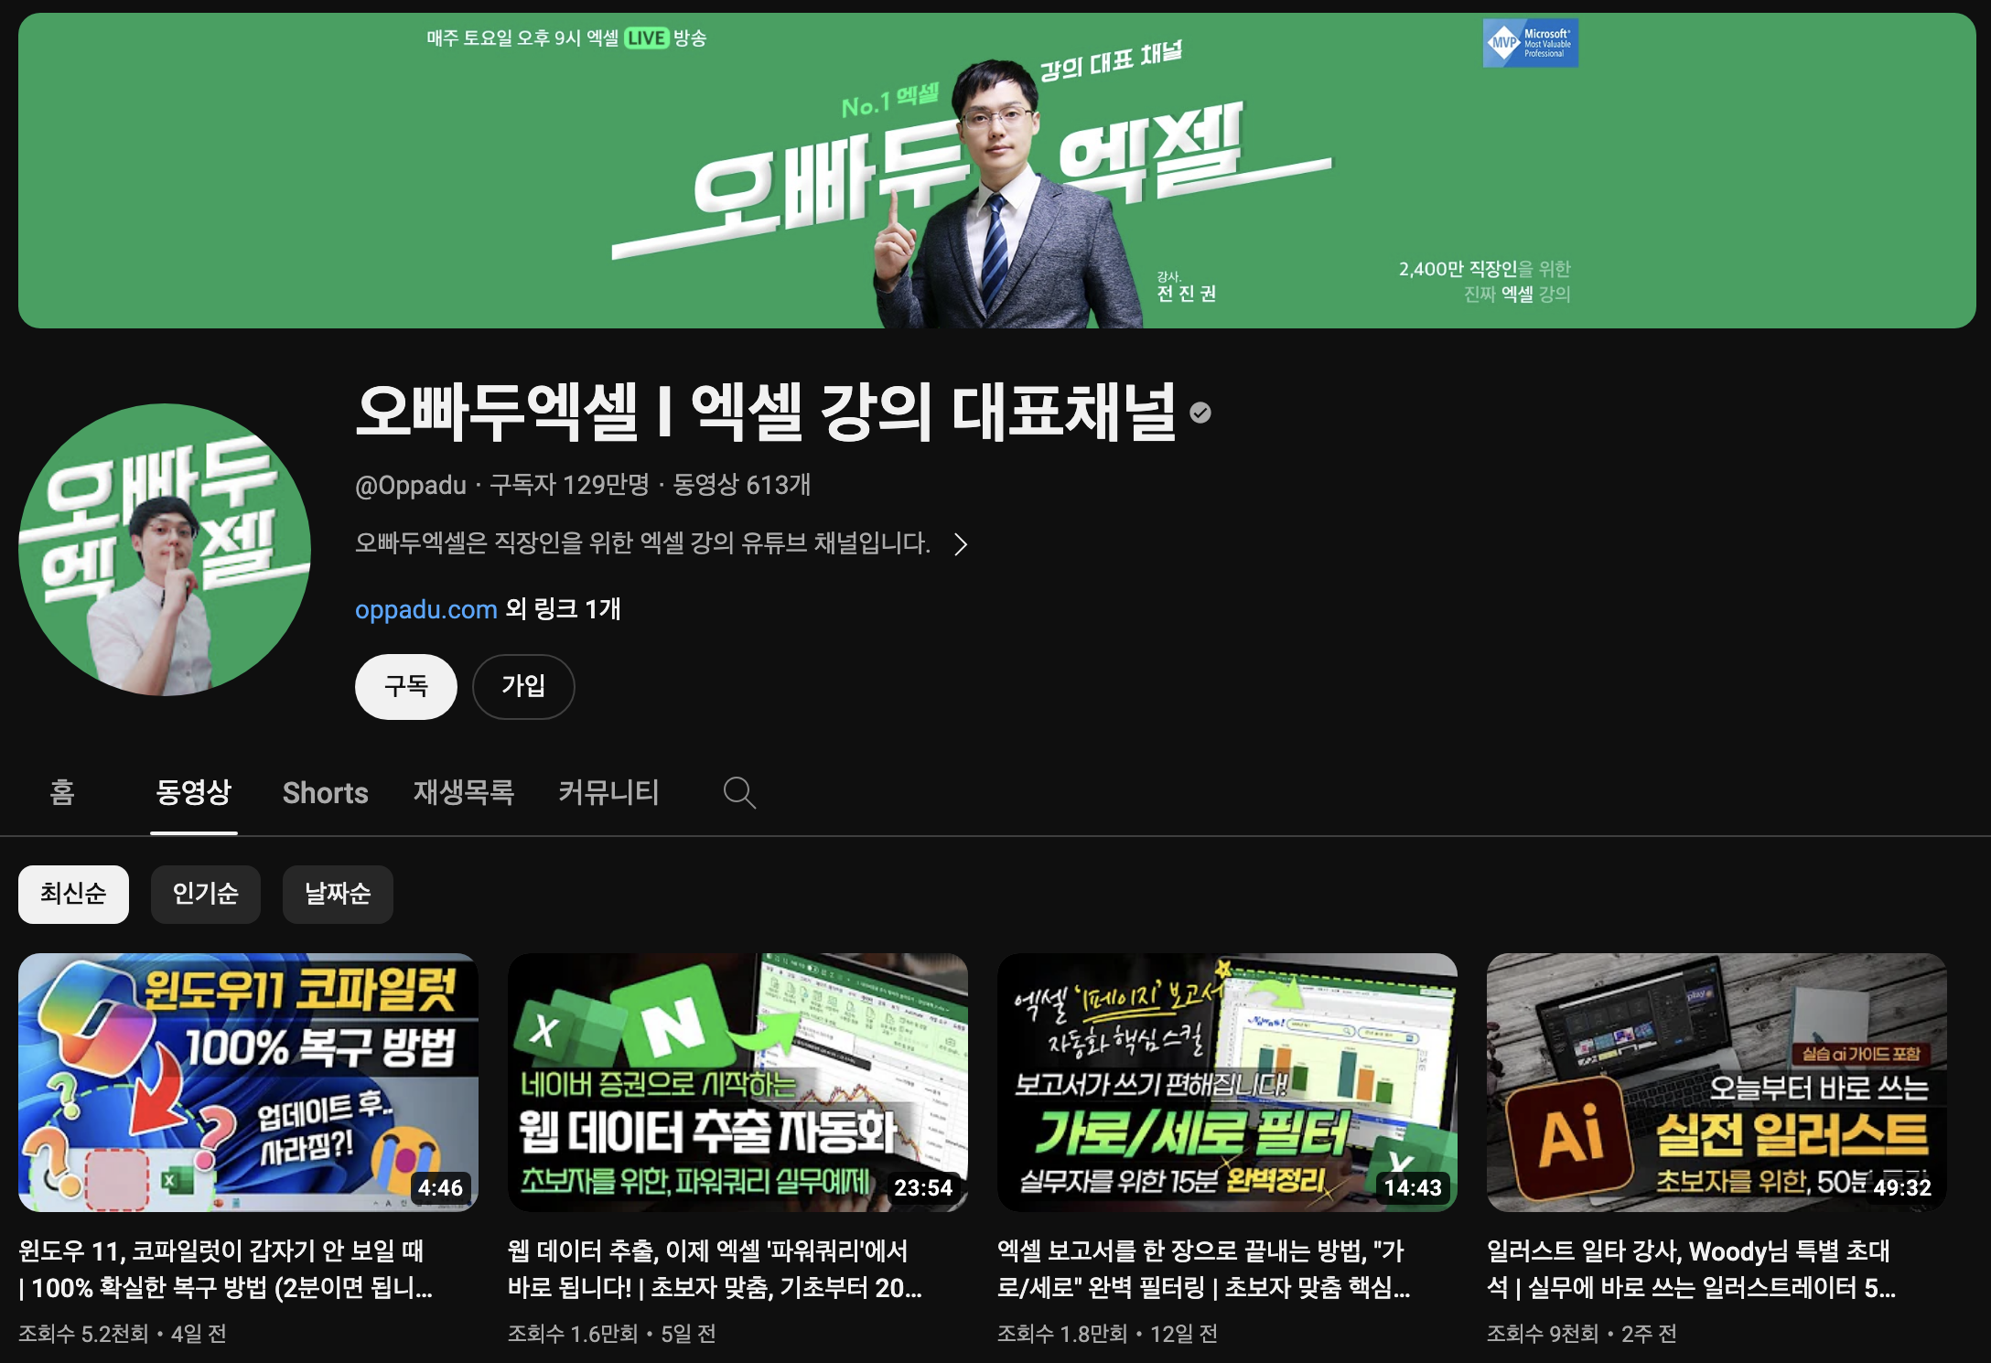Go to the 커뮤니티 tab

(x=608, y=792)
